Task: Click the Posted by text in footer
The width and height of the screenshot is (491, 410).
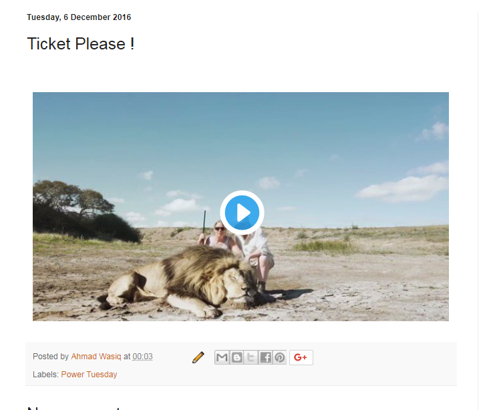Action: (x=51, y=357)
